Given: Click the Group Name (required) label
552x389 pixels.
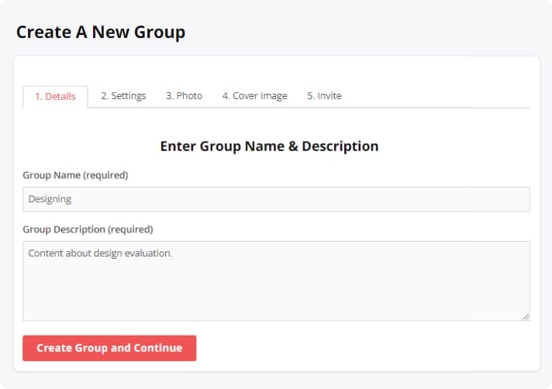Looking at the screenshot, I should [x=75, y=175].
